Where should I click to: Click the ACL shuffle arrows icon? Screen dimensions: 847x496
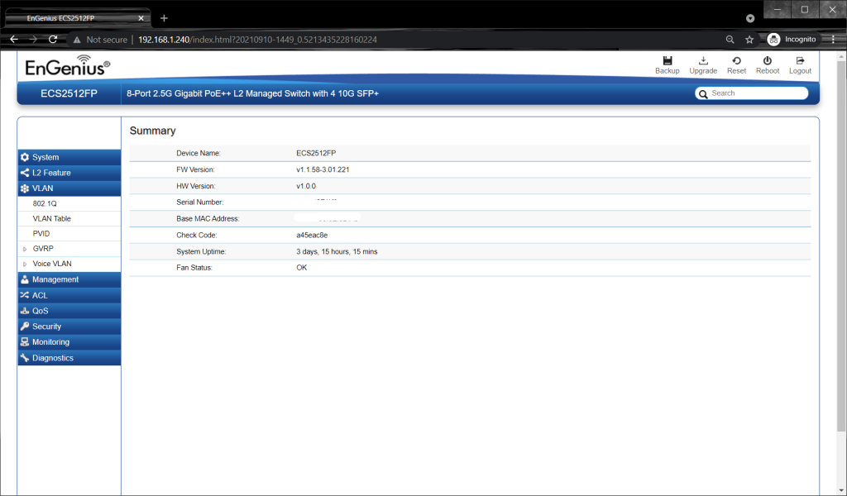coord(25,295)
